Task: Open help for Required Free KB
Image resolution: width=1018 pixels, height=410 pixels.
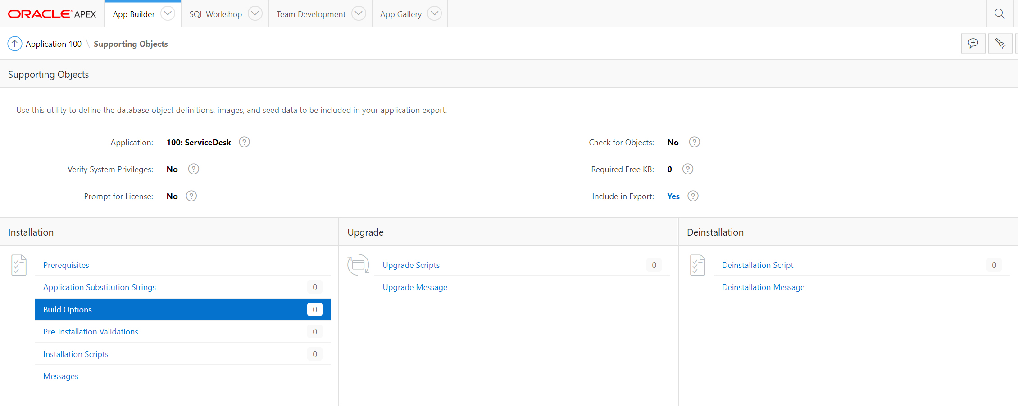Action: pyautogui.click(x=688, y=169)
